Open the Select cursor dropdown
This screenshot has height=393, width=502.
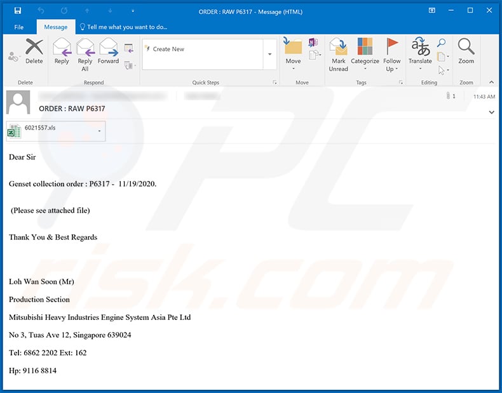coord(443,70)
